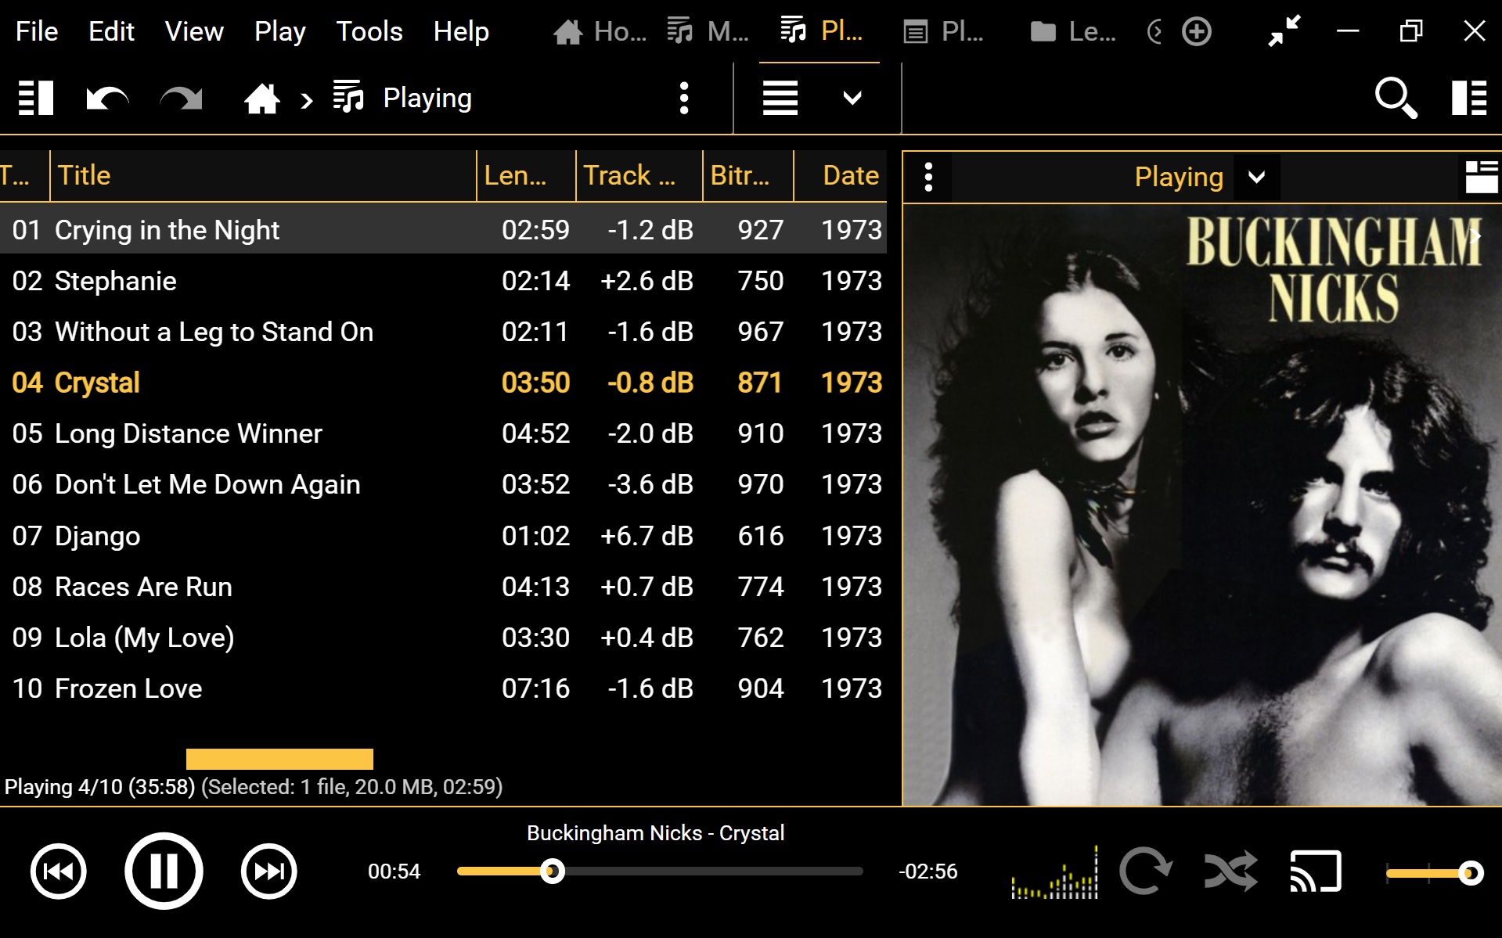Go to Home via breadcrumb house icon
1502x938 pixels.
click(261, 99)
